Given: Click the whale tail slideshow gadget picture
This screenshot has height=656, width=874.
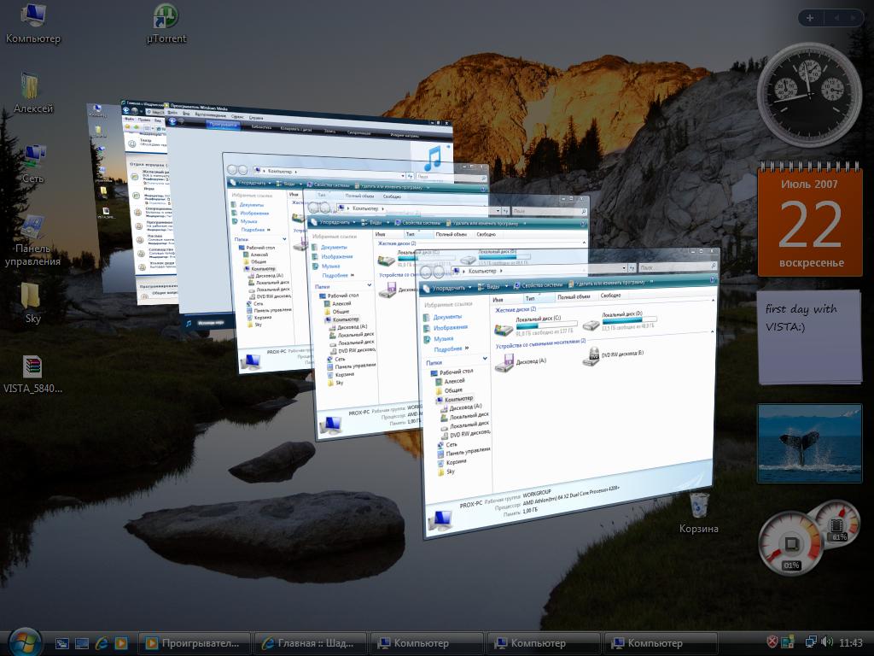Looking at the screenshot, I should click(x=809, y=443).
